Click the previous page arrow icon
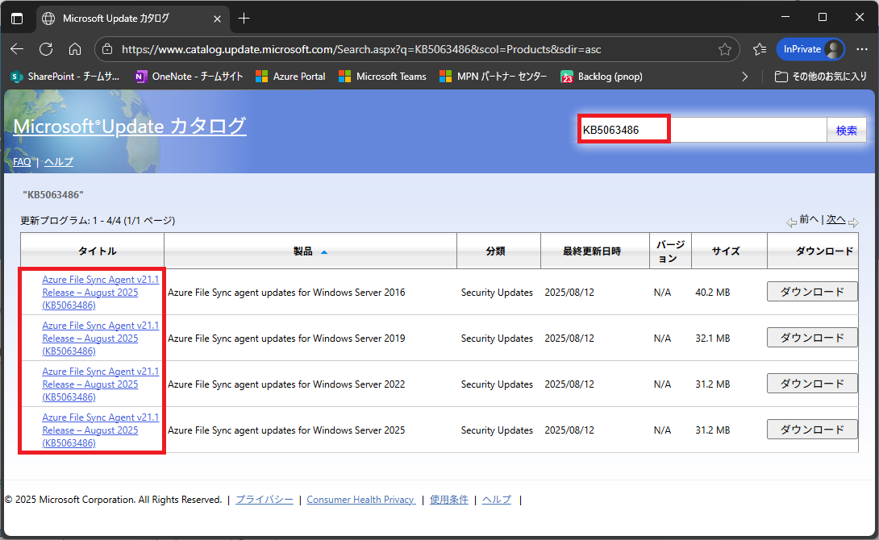This screenshot has width=879, height=540. point(791,222)
